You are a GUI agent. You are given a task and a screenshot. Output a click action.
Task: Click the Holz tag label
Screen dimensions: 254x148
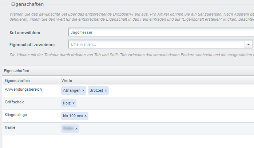pyautogui.click(x=67, y=103)
